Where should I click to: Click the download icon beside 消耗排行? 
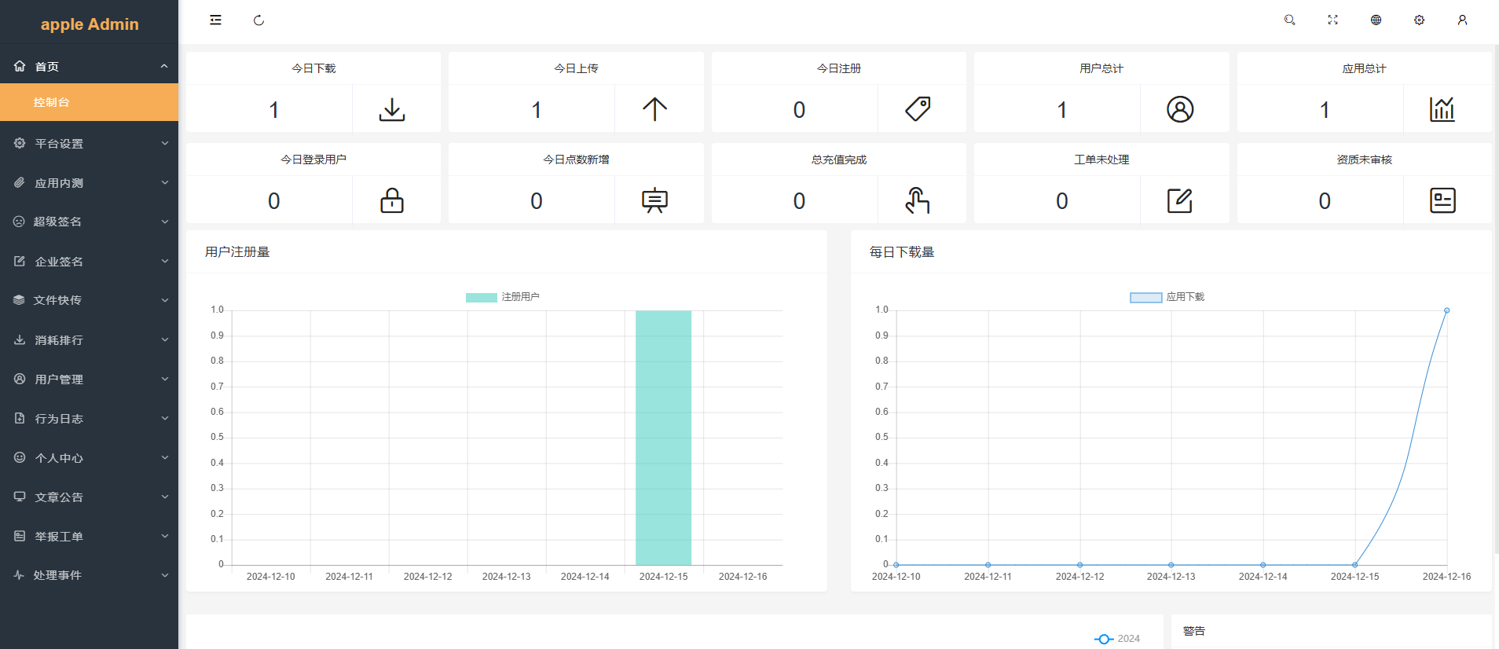coord(20,339)
